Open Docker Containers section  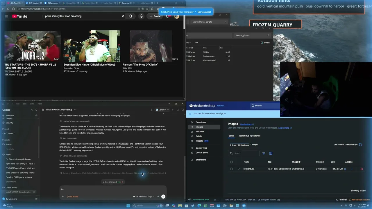pos(201,122)
